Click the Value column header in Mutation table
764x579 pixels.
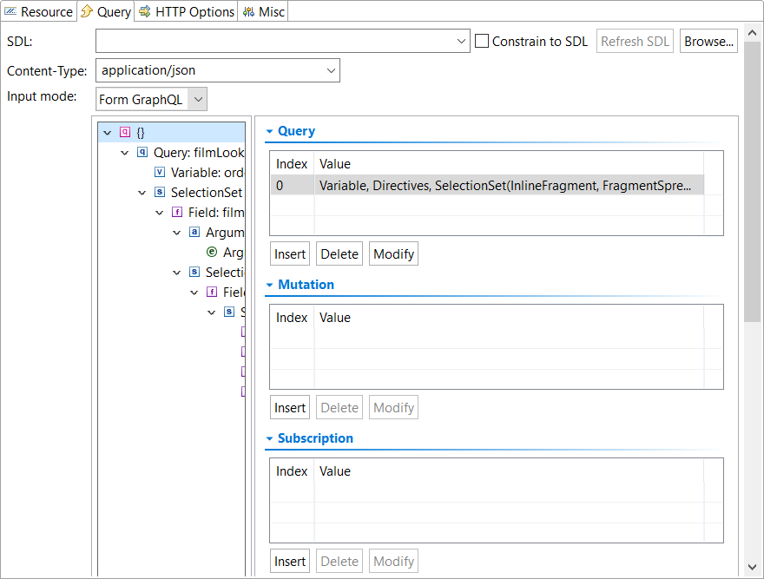(509, 318)
